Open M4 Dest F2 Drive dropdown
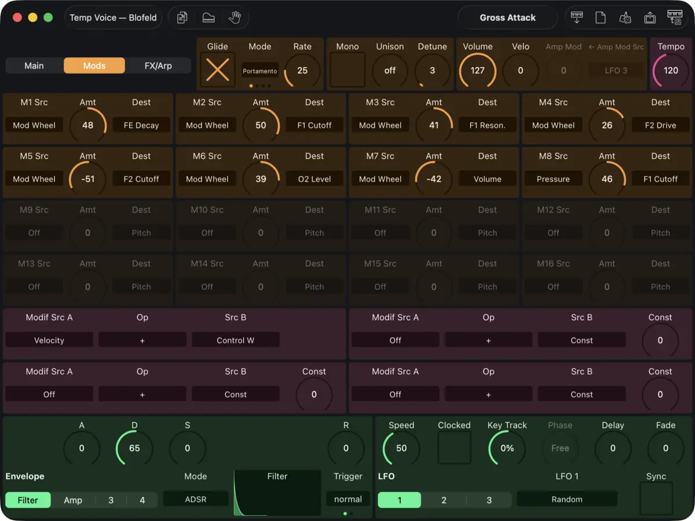The height and width of the screenshot is (521, 695). [661, 125]
